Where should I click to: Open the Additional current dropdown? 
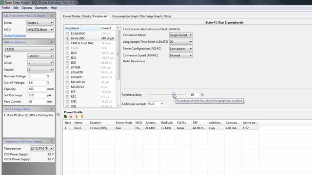point(156,104)
